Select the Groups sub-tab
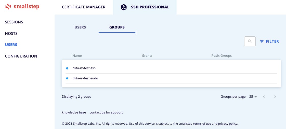This screenshot has height=129, width=286. click(117, 27)
